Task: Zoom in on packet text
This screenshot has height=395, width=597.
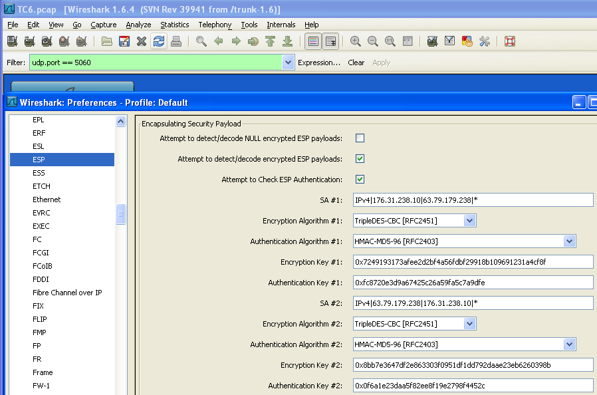Action: 356,41
